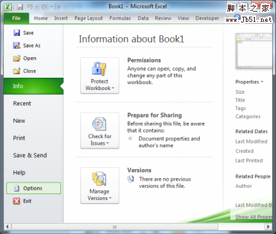Click the 'Information about Book1' heading
The height and width of the screenshot is (234, 276).
[132, 39]
